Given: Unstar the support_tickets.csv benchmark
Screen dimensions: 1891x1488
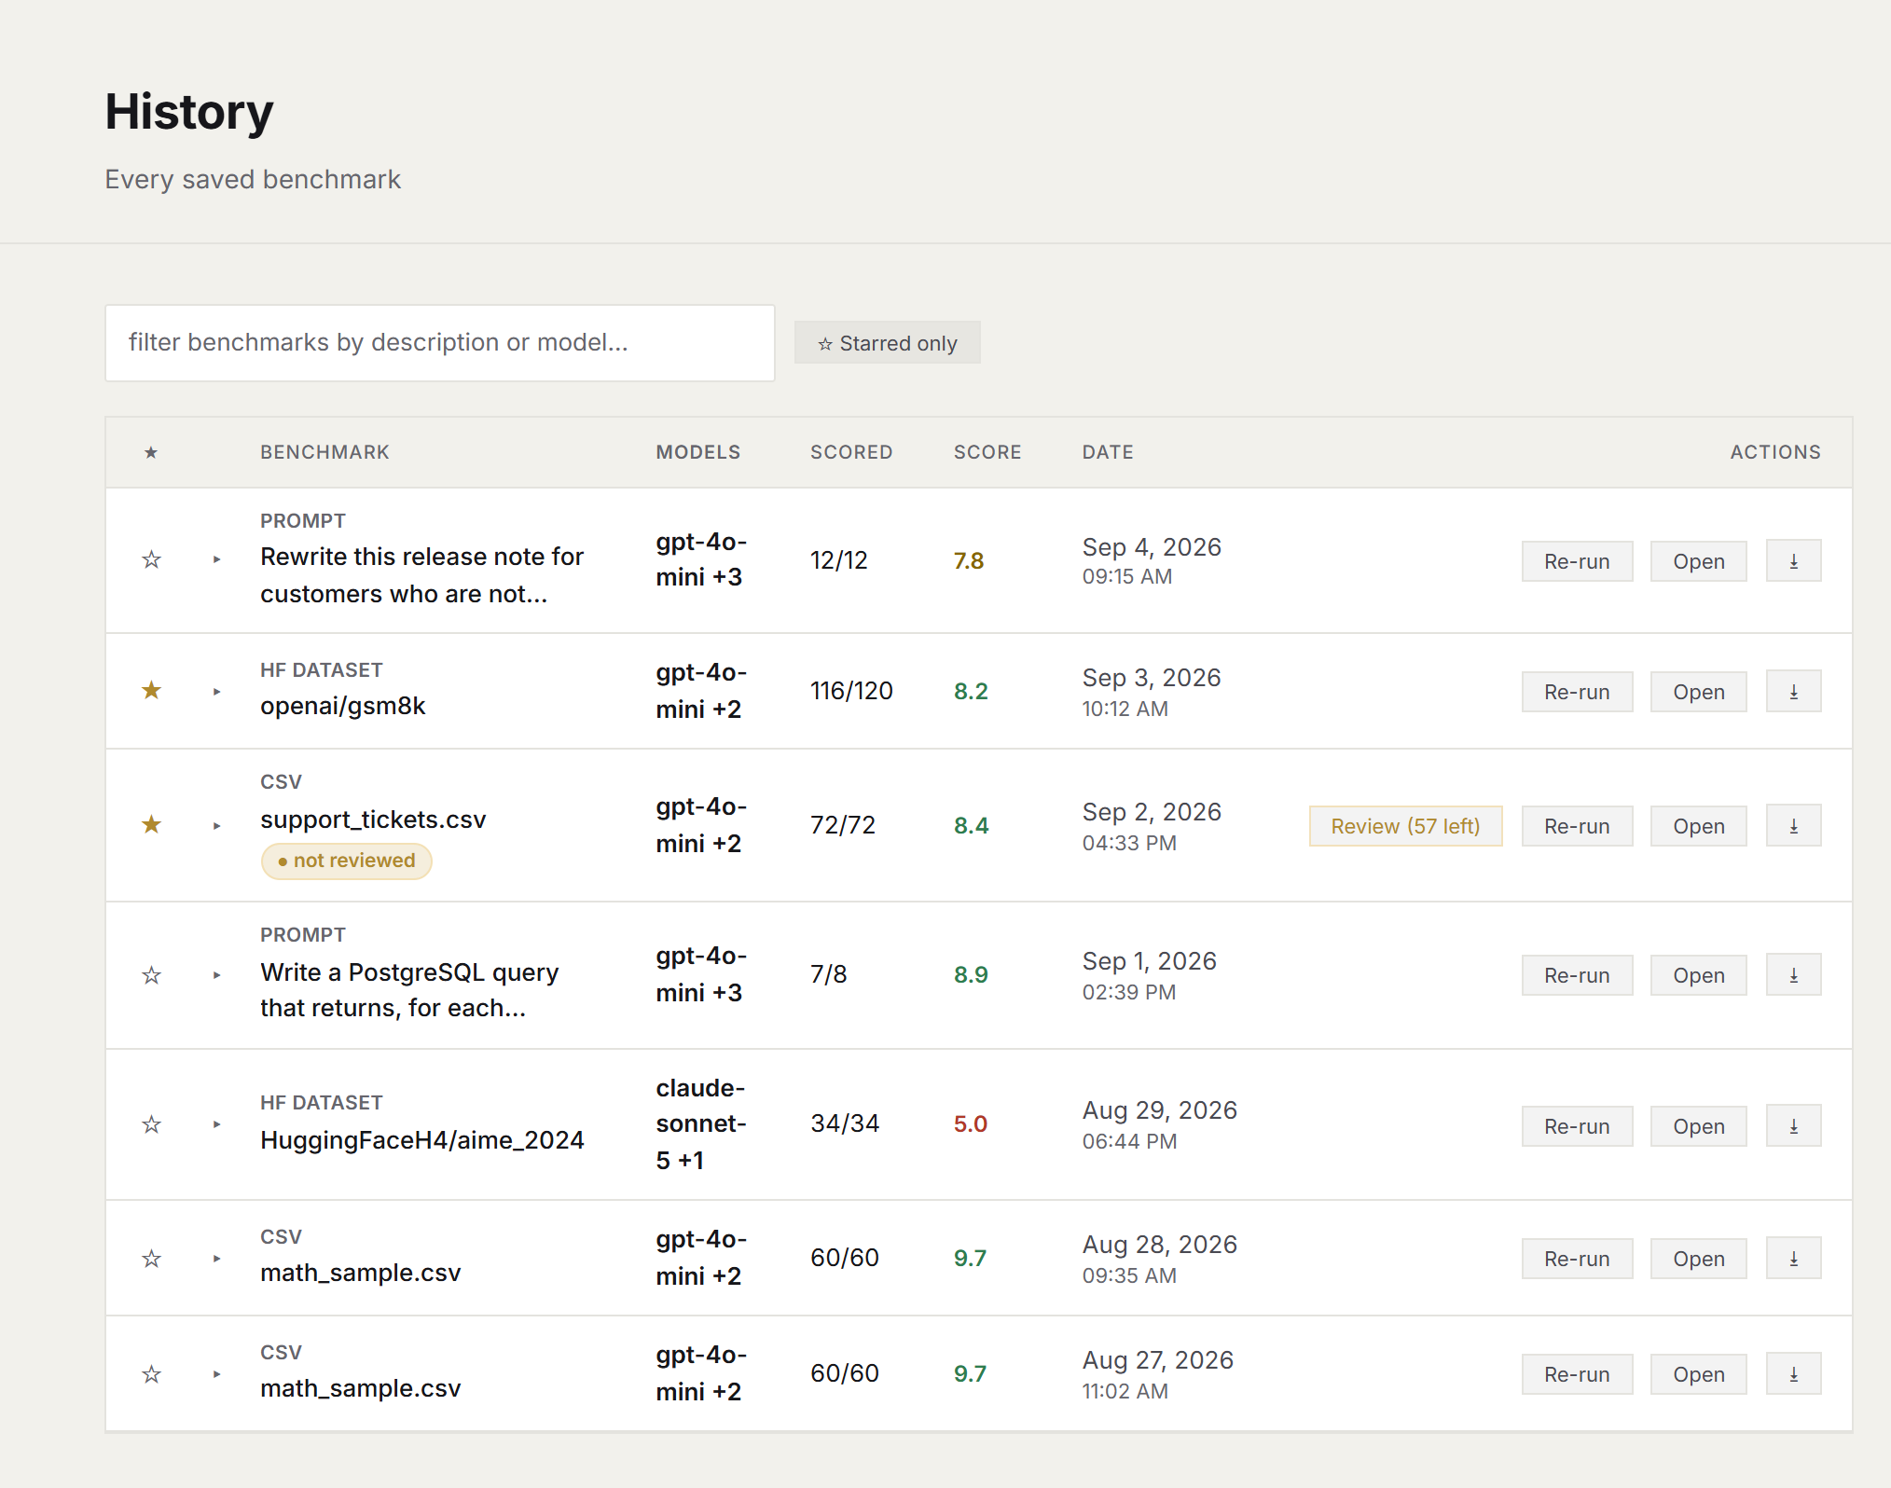Looking at the screenshot, I should click(151, 825).
